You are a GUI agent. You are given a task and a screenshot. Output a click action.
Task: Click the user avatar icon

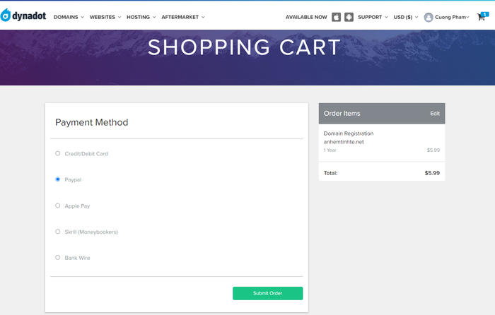pos(429,18)
